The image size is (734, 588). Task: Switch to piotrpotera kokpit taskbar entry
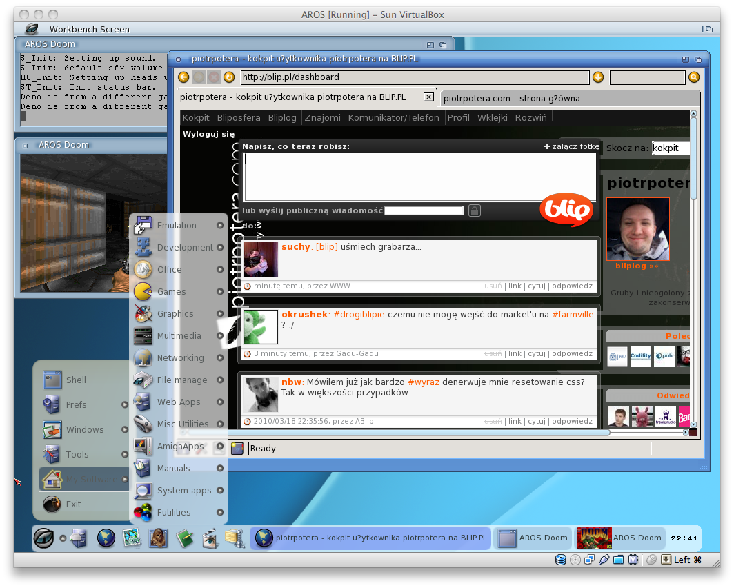370,538
